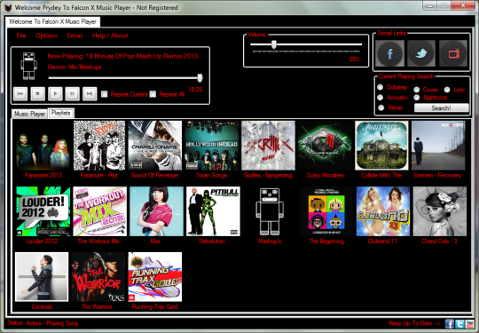479x333 pixels.
Task: Click the song progress slider handle
Action: click(200, 78)
